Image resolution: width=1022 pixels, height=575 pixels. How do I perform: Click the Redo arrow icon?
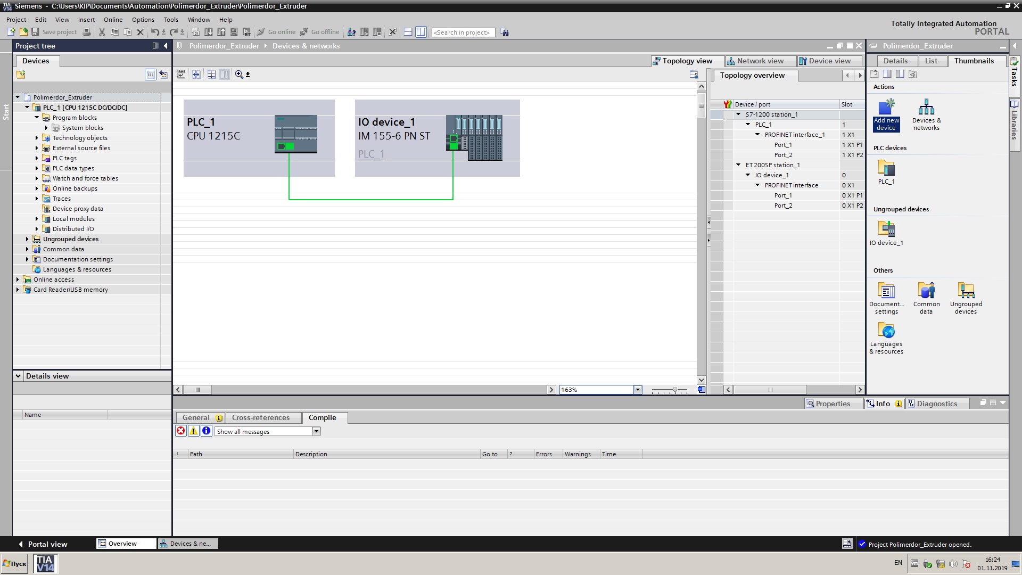[174, 32]
